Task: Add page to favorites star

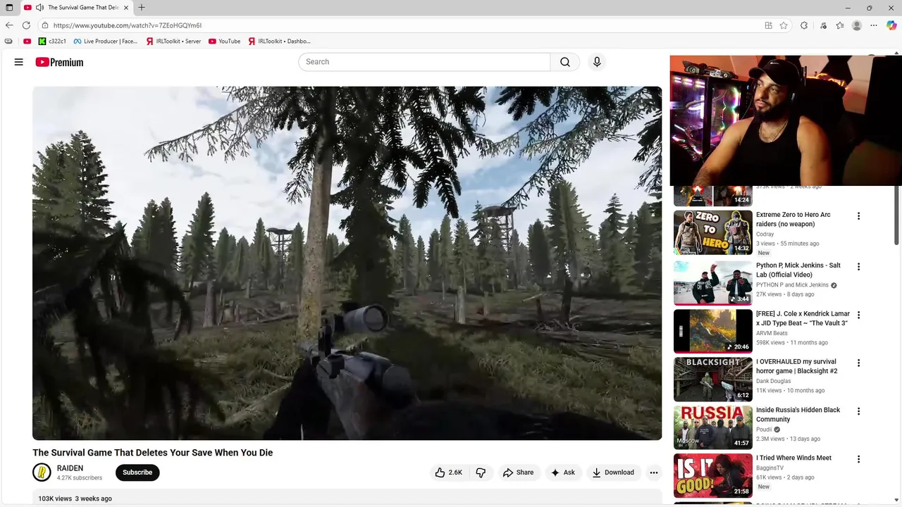Action: (x=784, y=25)
